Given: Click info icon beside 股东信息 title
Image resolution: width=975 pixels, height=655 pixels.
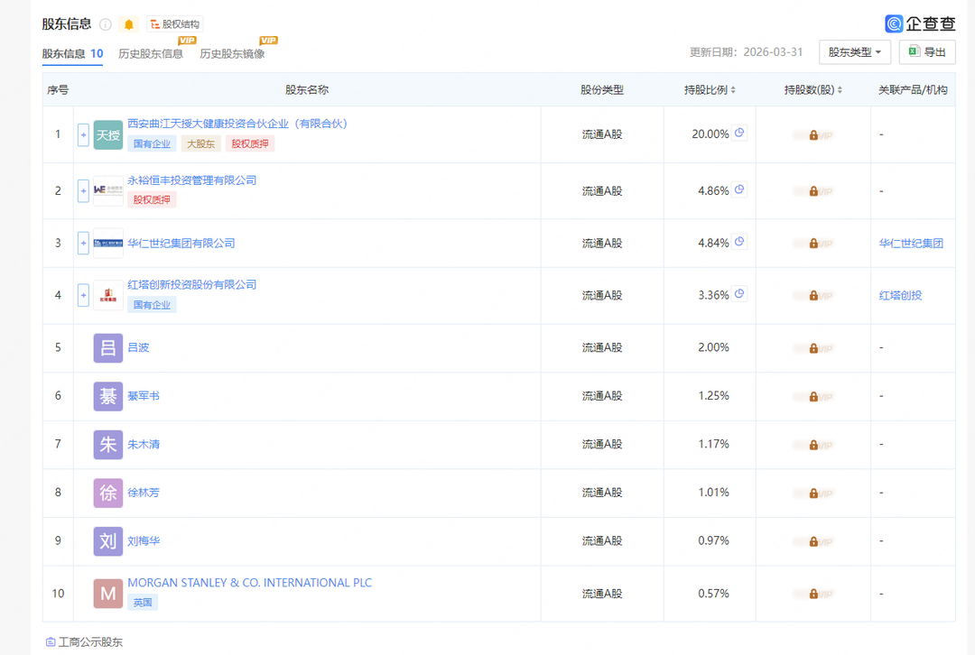Looking at the screenshot, I should click(106, 24).
